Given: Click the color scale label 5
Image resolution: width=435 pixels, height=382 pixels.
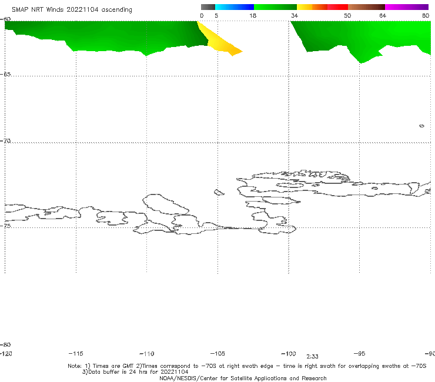Looking at the screenshot, I should coord(216,15).
